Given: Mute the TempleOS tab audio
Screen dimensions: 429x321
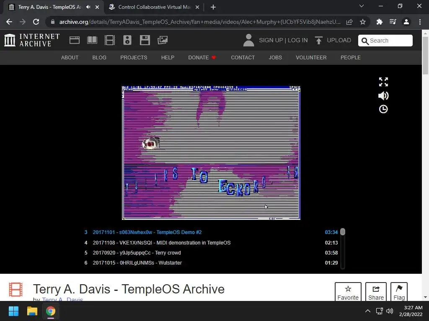Looking at the screenshot, I should 88,7.
